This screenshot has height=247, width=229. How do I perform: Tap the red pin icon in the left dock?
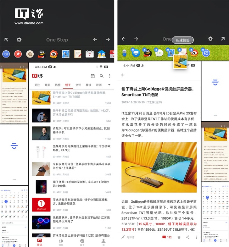[x=18, y=54]
